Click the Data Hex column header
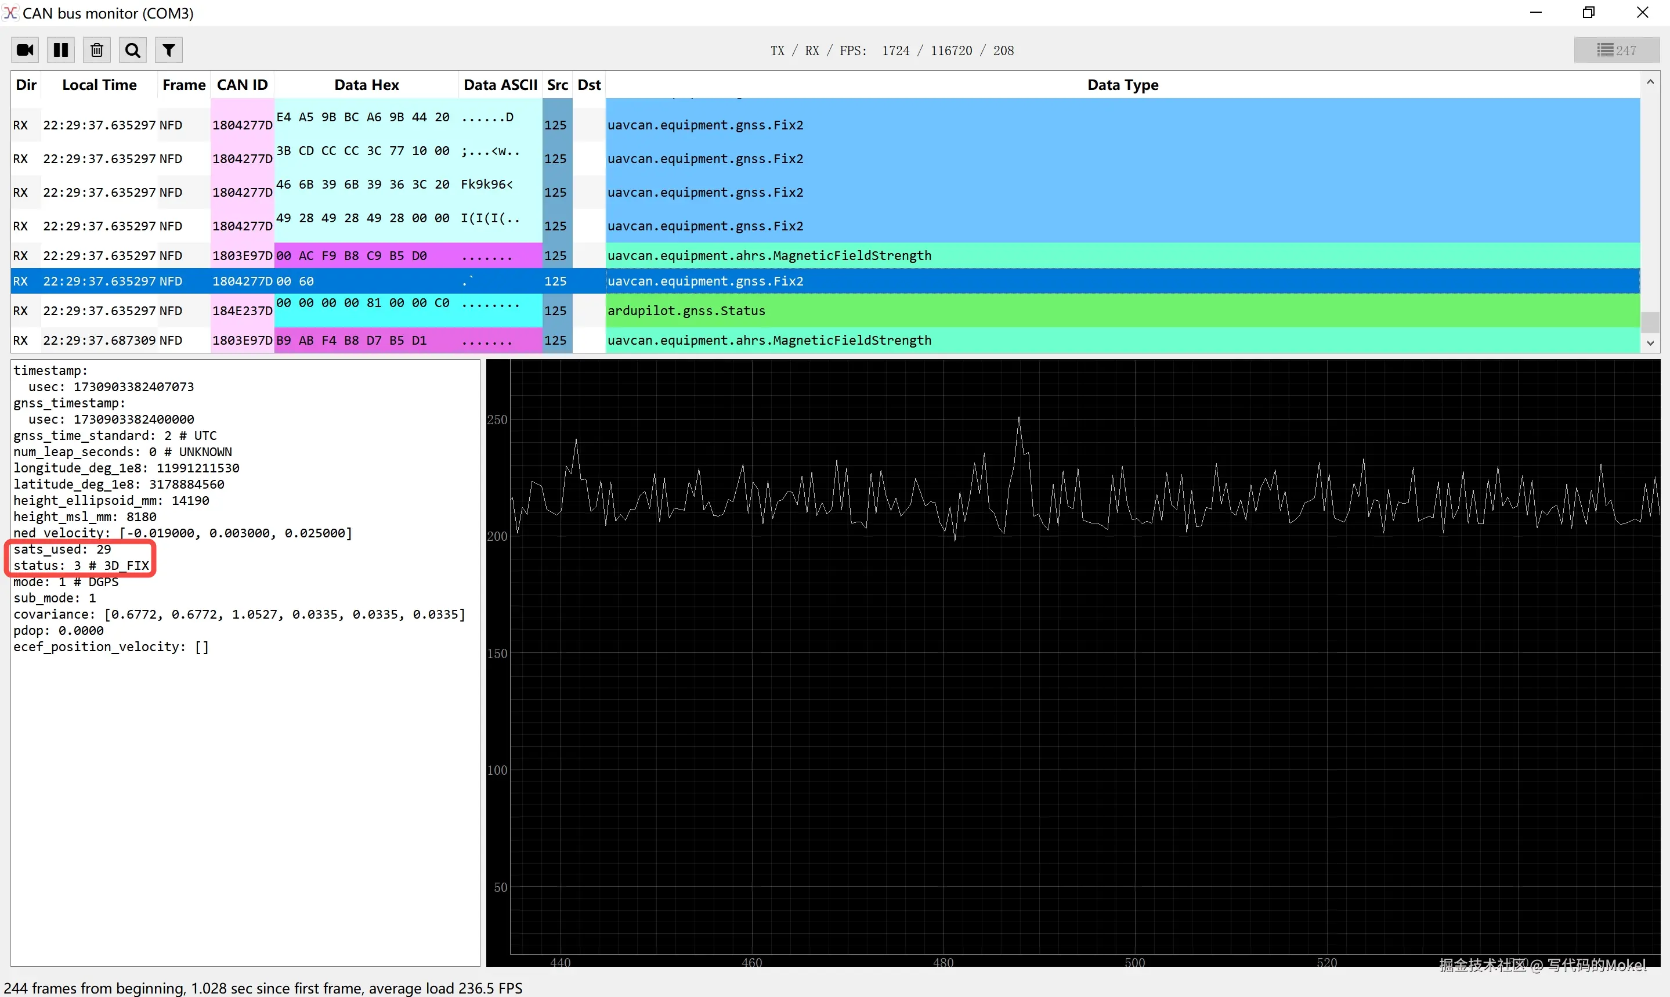Screen dimensions: 1670x997 (x=366, y=85)
